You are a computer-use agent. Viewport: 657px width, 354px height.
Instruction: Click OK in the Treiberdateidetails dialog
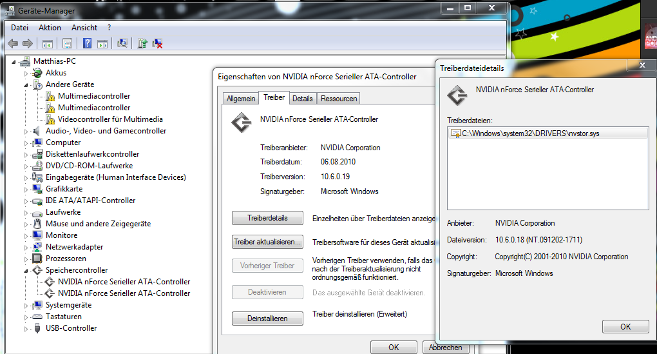pyautogui.click(x=625, y=327)
